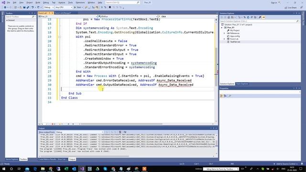This screenshot has height=172, width=306.
Task: Click Add to Source Control in status bar
Action: point(285,164)
